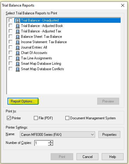Click the Cancel button
The width and height of the screenshot is (129, 164).
tap(88, 157)
